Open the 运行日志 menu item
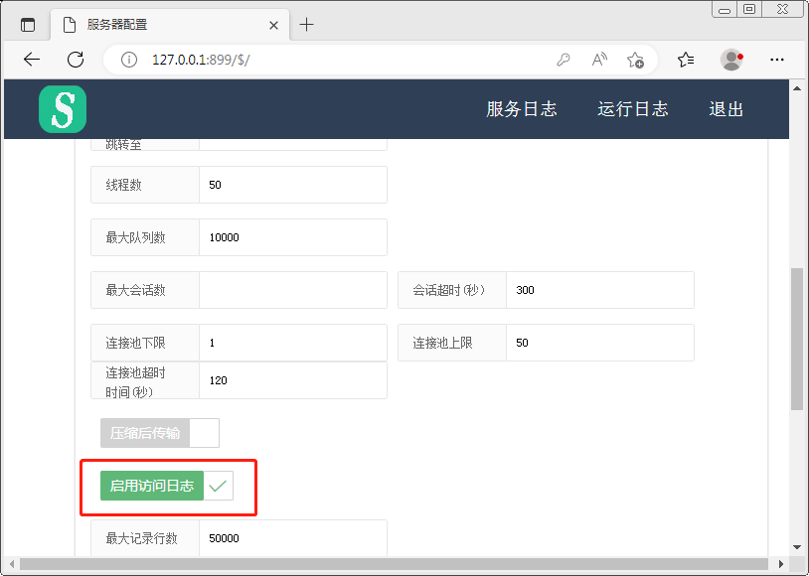This screenshot has height=576, width=809. pyautogui.click(x=632, y=109)
